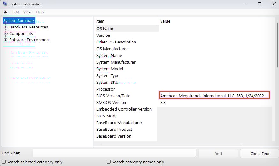Enable Search selected category only
This screenshot has width=279, height=166.
tap(4, 162)
